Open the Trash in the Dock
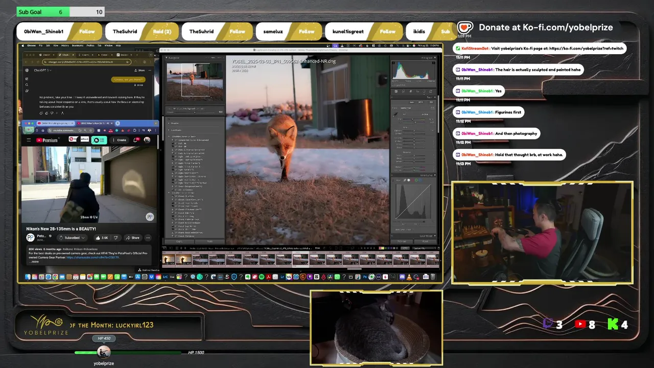 tap(433, 277)
